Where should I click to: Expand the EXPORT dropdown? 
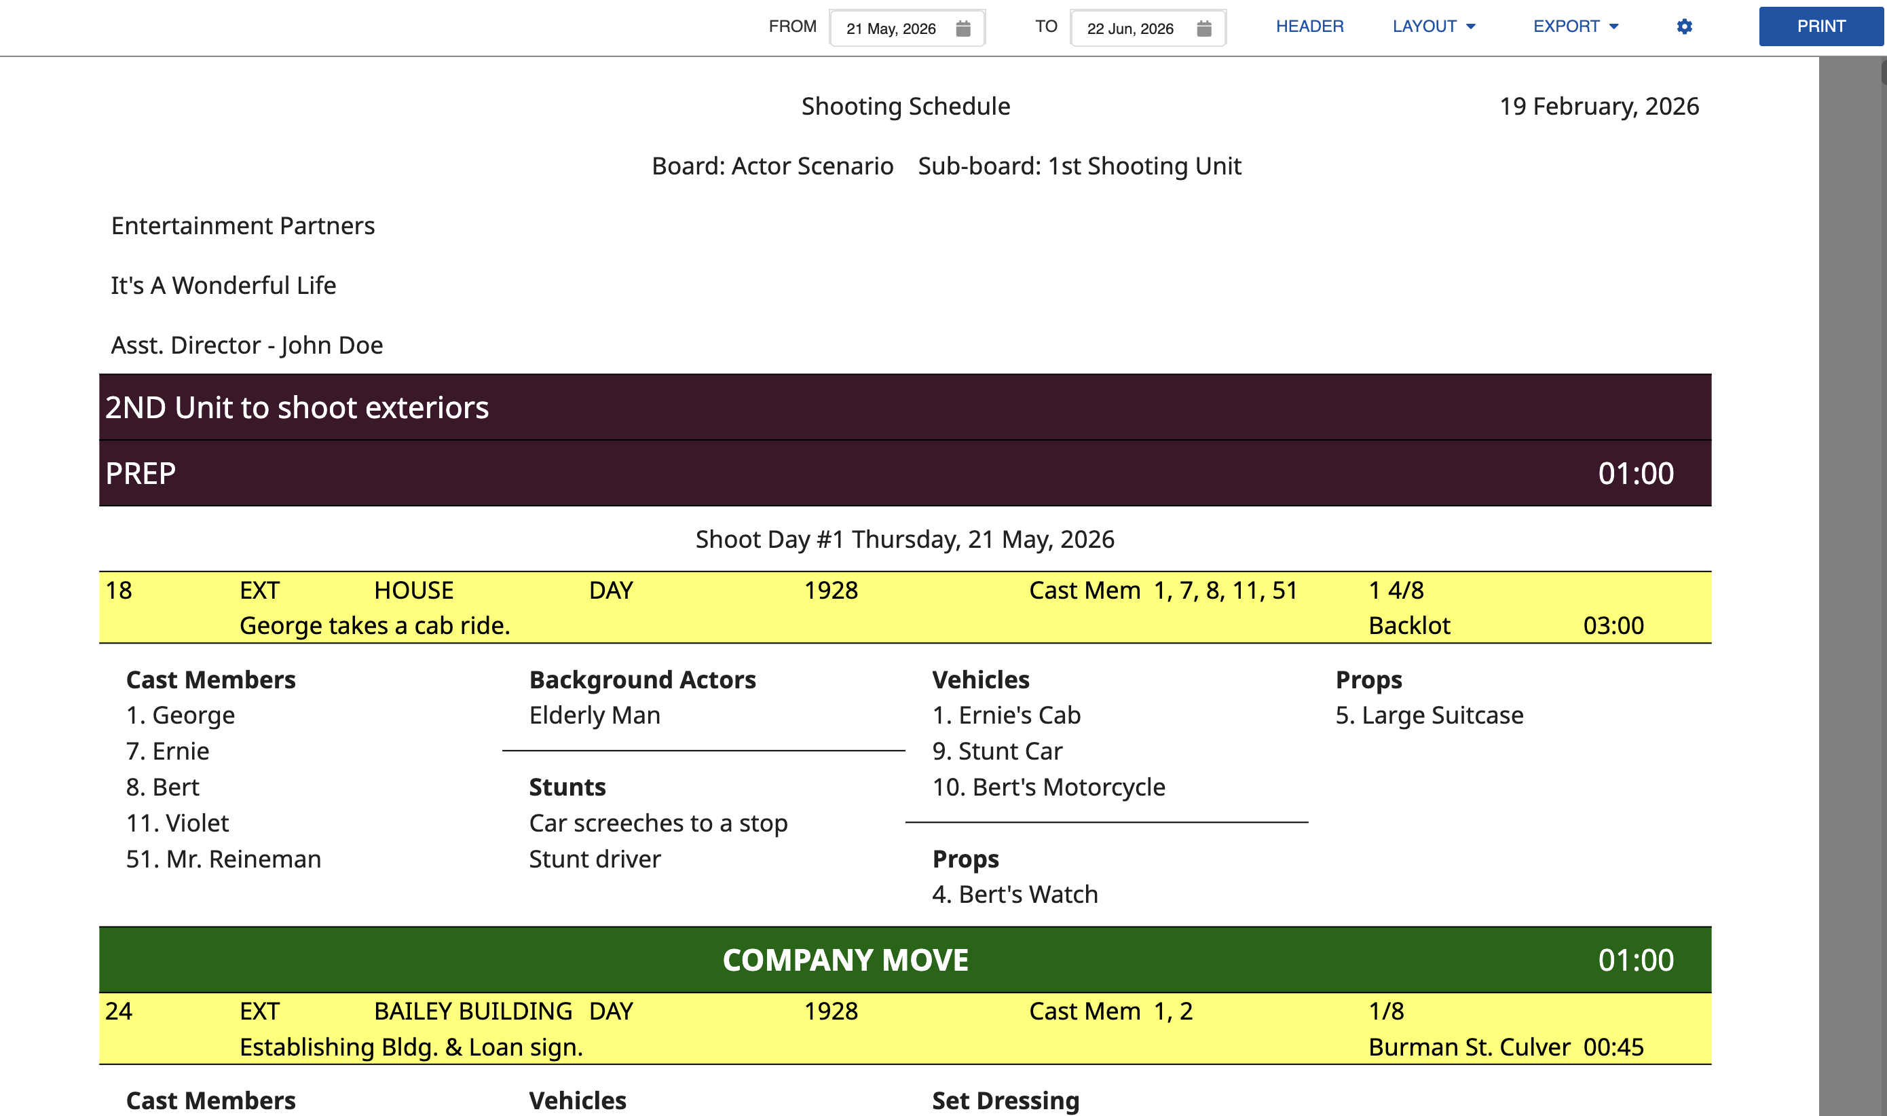(x=1573, y=26)
